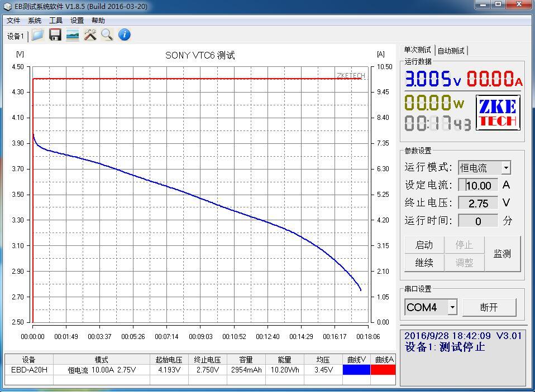The image size is (535, 392).
Task: Click the 00:17:43 elapsed time readout
Action: [438, 123]
